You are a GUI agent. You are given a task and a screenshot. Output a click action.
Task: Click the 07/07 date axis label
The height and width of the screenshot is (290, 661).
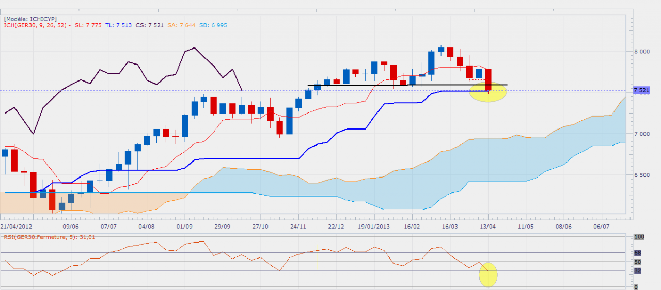click(x=108, y=226)
